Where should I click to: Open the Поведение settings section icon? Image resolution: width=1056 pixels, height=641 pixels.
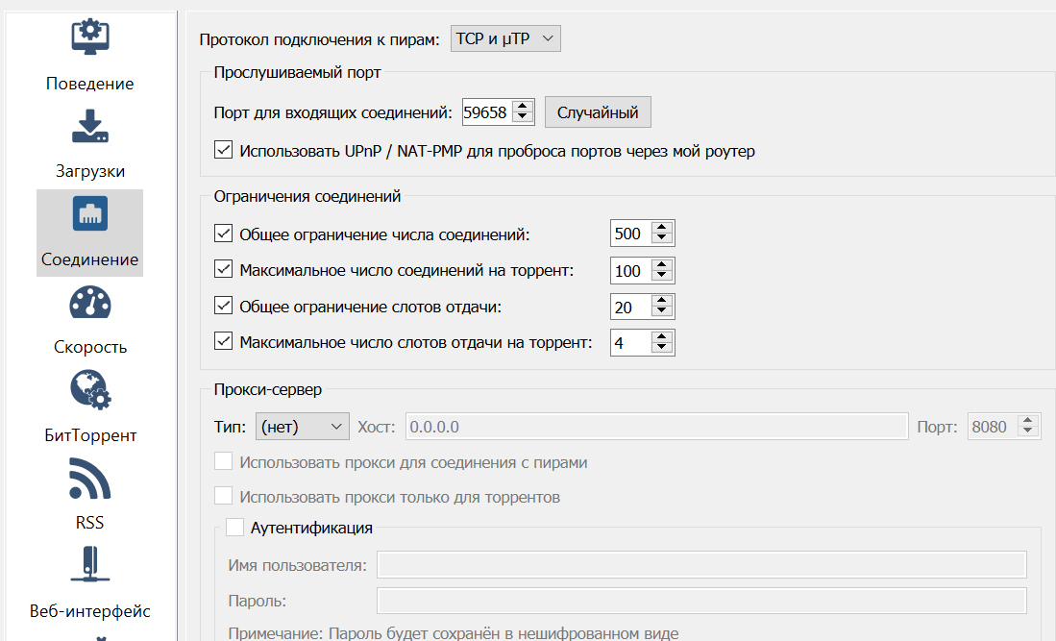point(90,35)
